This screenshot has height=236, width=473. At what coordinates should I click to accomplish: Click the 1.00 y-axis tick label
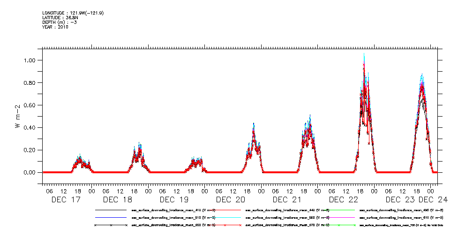(x=30, y=60)
